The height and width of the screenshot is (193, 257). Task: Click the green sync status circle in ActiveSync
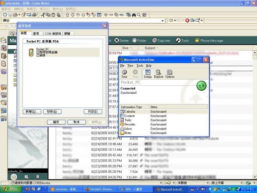tap(202, 86)
